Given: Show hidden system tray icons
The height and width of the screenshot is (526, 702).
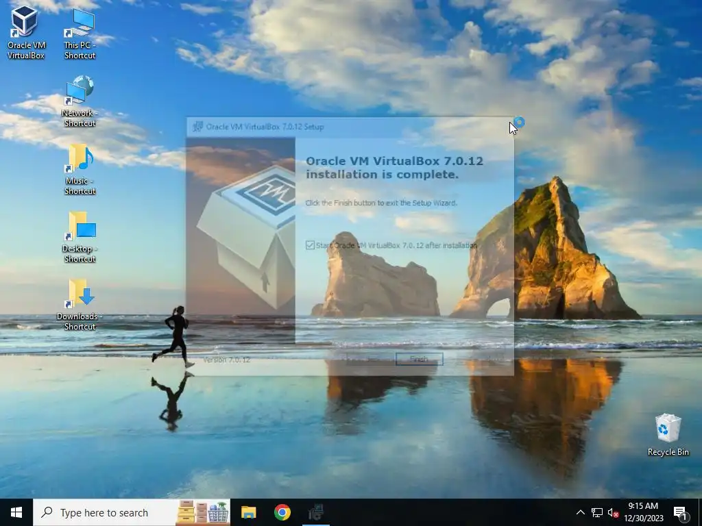Looking at the screenshot, I should click(x=580, y=512).
